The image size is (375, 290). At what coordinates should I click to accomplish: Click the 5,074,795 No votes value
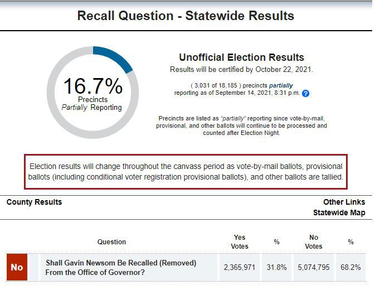point(314,268)
